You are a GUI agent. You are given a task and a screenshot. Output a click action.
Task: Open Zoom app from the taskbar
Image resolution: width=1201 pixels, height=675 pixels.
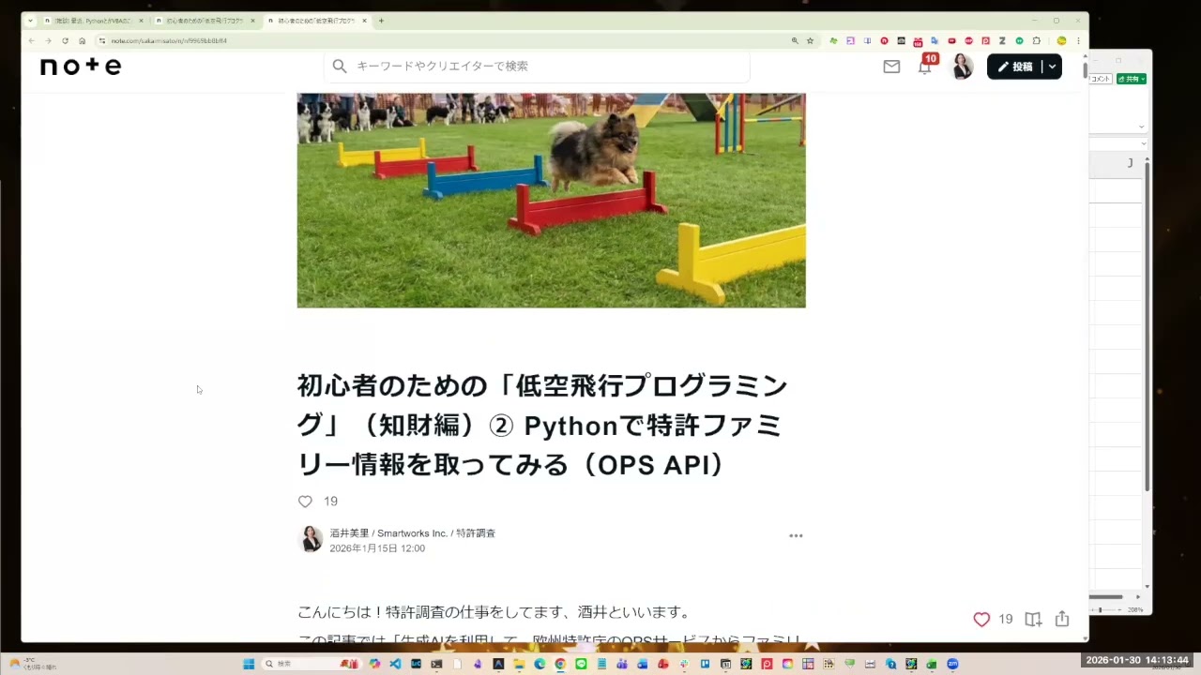(952, 664)
